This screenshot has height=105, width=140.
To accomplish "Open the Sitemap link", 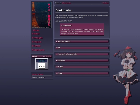I will (x=34, y=74).
